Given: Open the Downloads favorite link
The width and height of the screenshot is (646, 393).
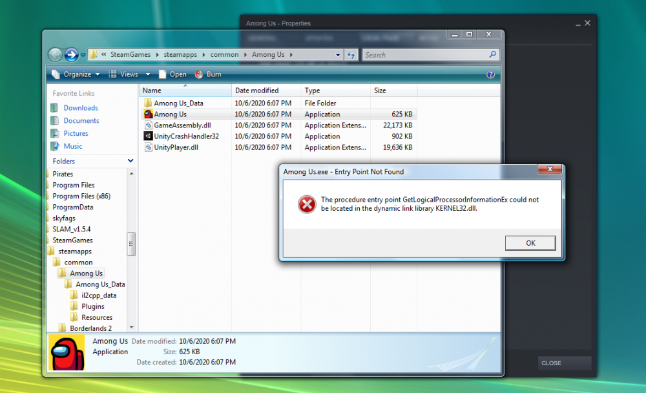Looking at the screenshot, I should click(81, 108).
